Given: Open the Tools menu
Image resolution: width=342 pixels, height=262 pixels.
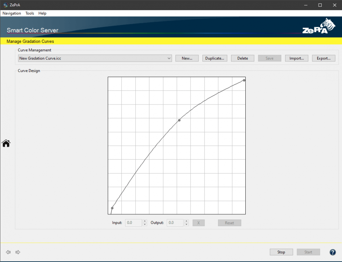Looking at the screenshot, I should [30, 13].
